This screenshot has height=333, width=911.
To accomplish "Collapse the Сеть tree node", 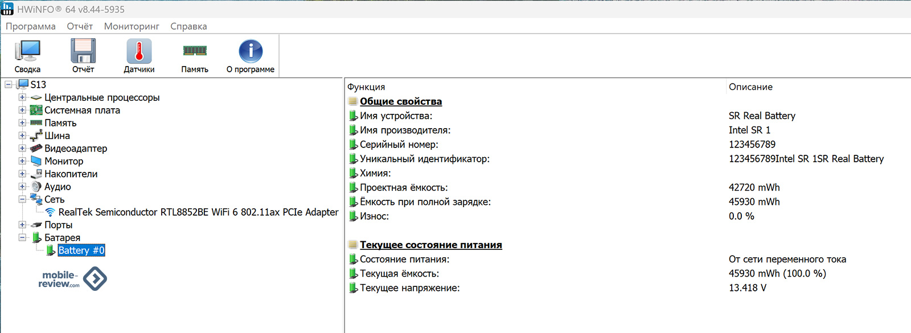I will click(x=22, y=199).
